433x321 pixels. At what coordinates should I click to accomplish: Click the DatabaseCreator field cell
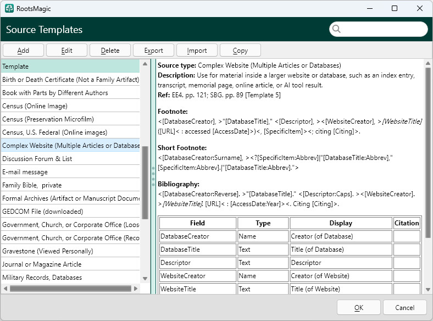pyautogui.click(x=197, y=236)
